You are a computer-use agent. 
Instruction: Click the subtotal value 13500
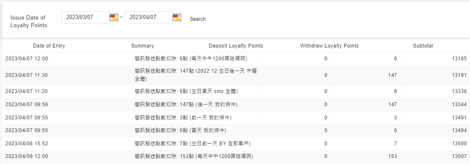click(x=459, y=144)
